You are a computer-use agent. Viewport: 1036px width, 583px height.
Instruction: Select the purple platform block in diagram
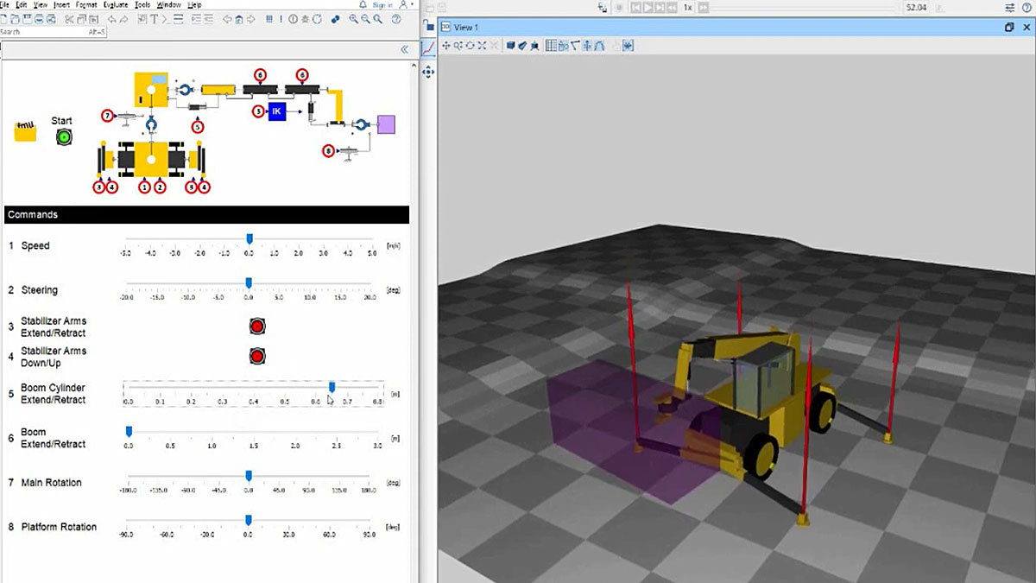pos(387,124)
